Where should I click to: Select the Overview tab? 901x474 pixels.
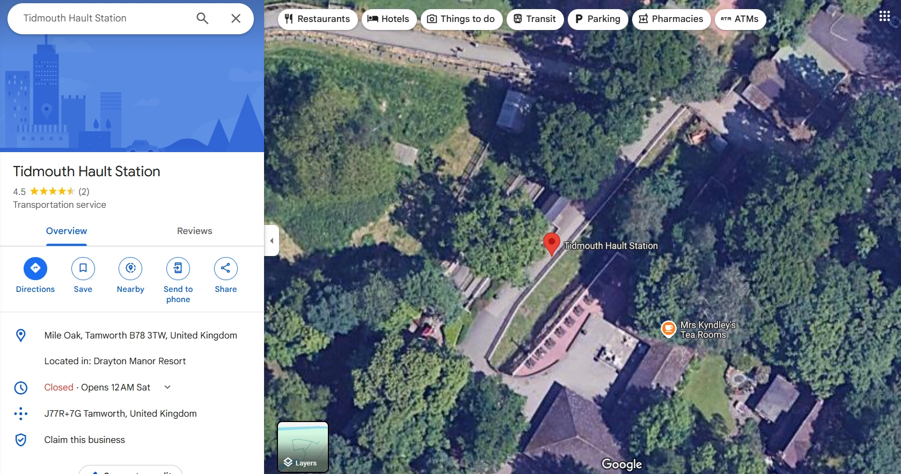(x=67, y=231)
